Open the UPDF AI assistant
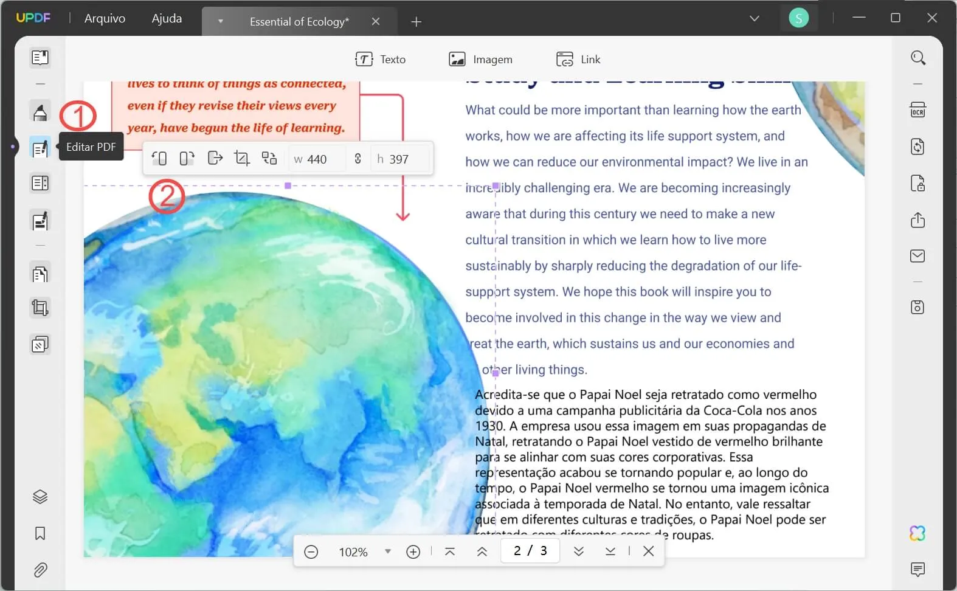The width and height of the screenshot is (957, 591). [x=917, y=533]
